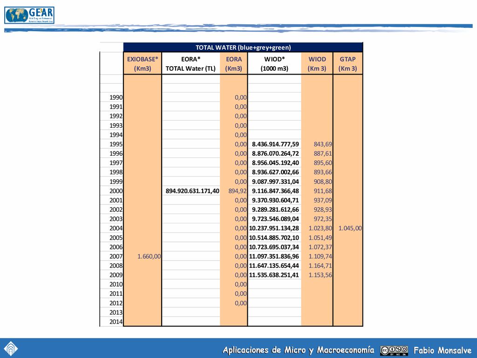Select the EXIOBASE* (Km3) column header
The image size is (477, 358).
(143, 63)
